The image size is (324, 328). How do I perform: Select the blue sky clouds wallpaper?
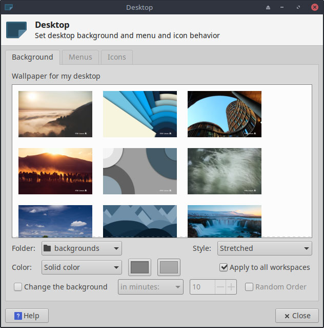point(55,221)
